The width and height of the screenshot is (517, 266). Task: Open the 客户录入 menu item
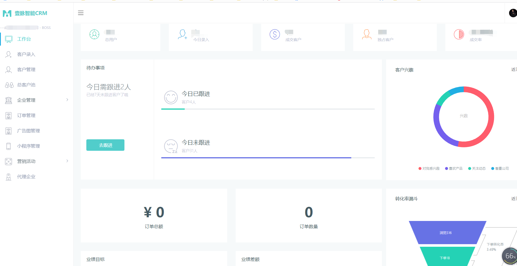pos(37,54)
